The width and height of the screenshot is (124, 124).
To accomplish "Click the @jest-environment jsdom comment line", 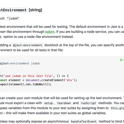I will [x=20, y=64].
